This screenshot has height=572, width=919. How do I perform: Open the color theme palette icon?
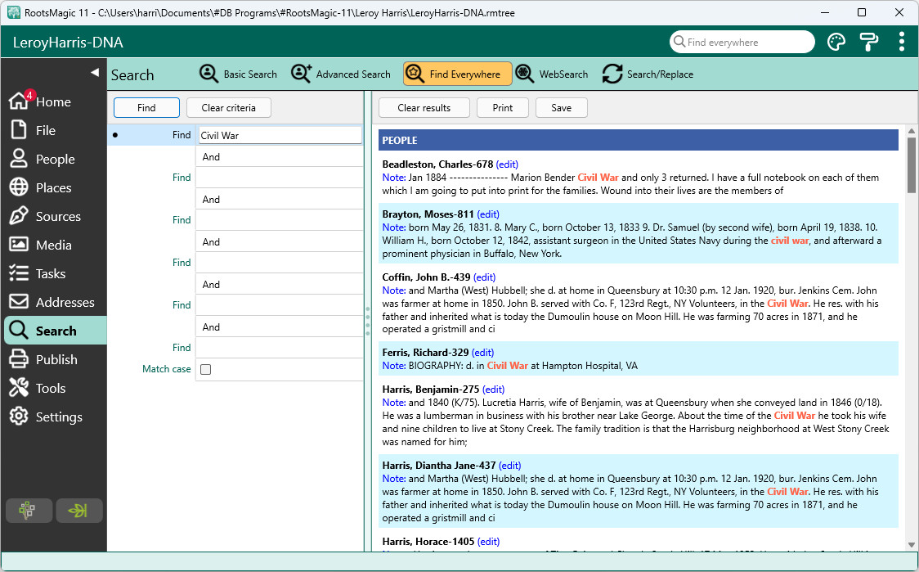(x=836, y=42)
